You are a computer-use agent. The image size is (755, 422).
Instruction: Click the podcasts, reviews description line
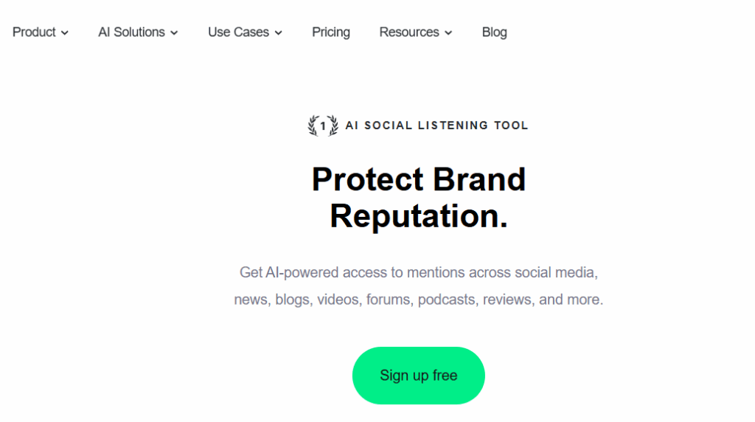pos(419,300)
